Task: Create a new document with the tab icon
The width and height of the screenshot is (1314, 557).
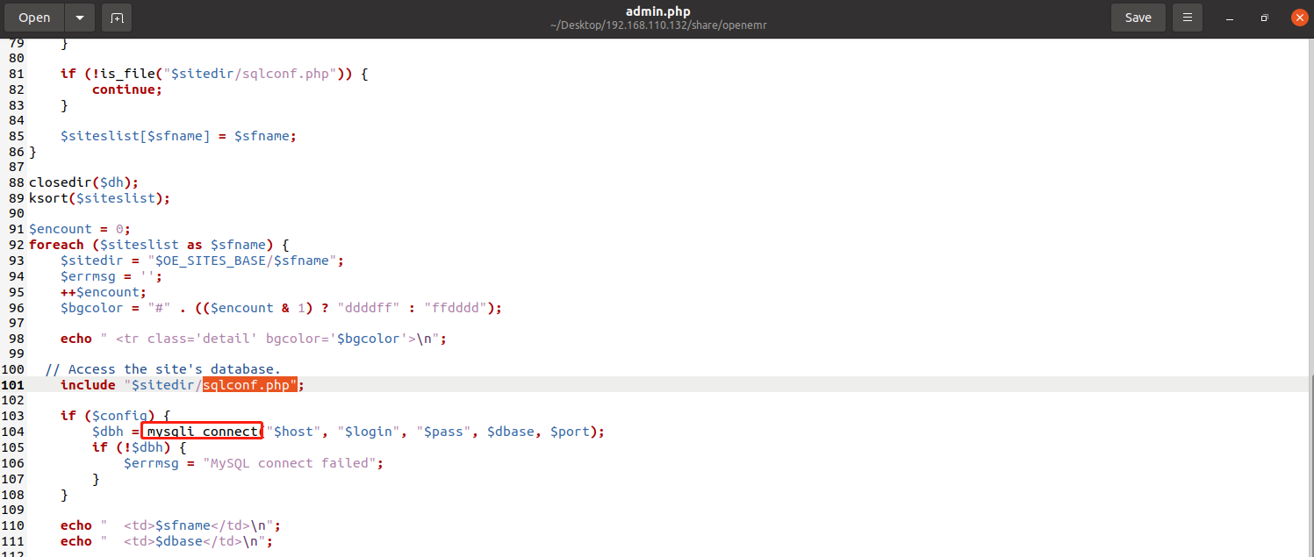Action: (x=117, y=18)
